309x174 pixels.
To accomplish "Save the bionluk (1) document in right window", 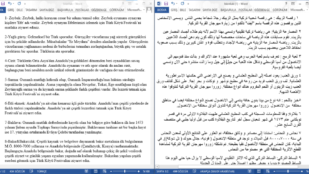I will pos(166,4).
